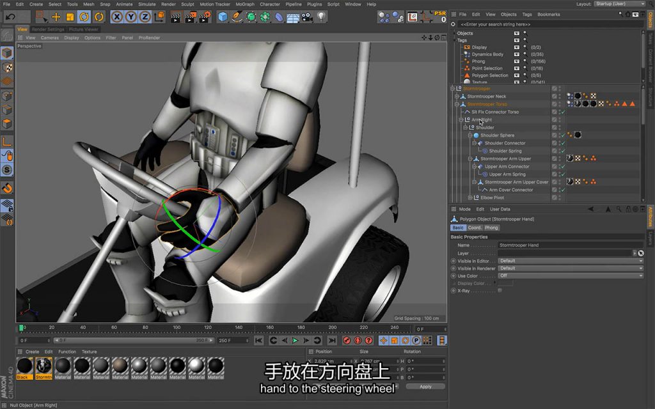655x409 pixels.
Task: Collapse the Shoulder Sphere node
Action: 470,135
